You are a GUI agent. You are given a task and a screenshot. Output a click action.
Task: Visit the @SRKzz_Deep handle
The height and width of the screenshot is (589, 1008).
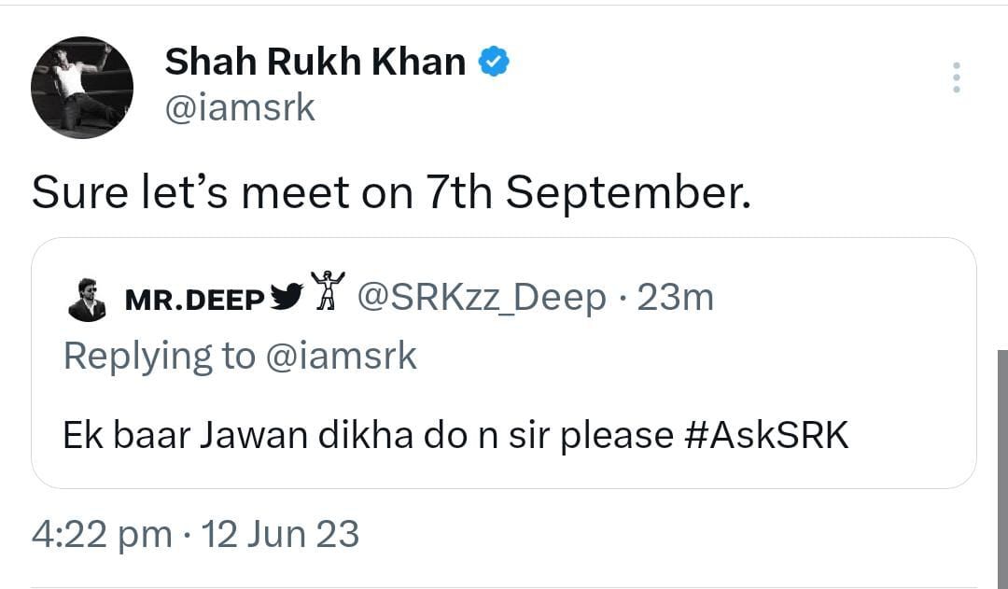coord(482,298)
